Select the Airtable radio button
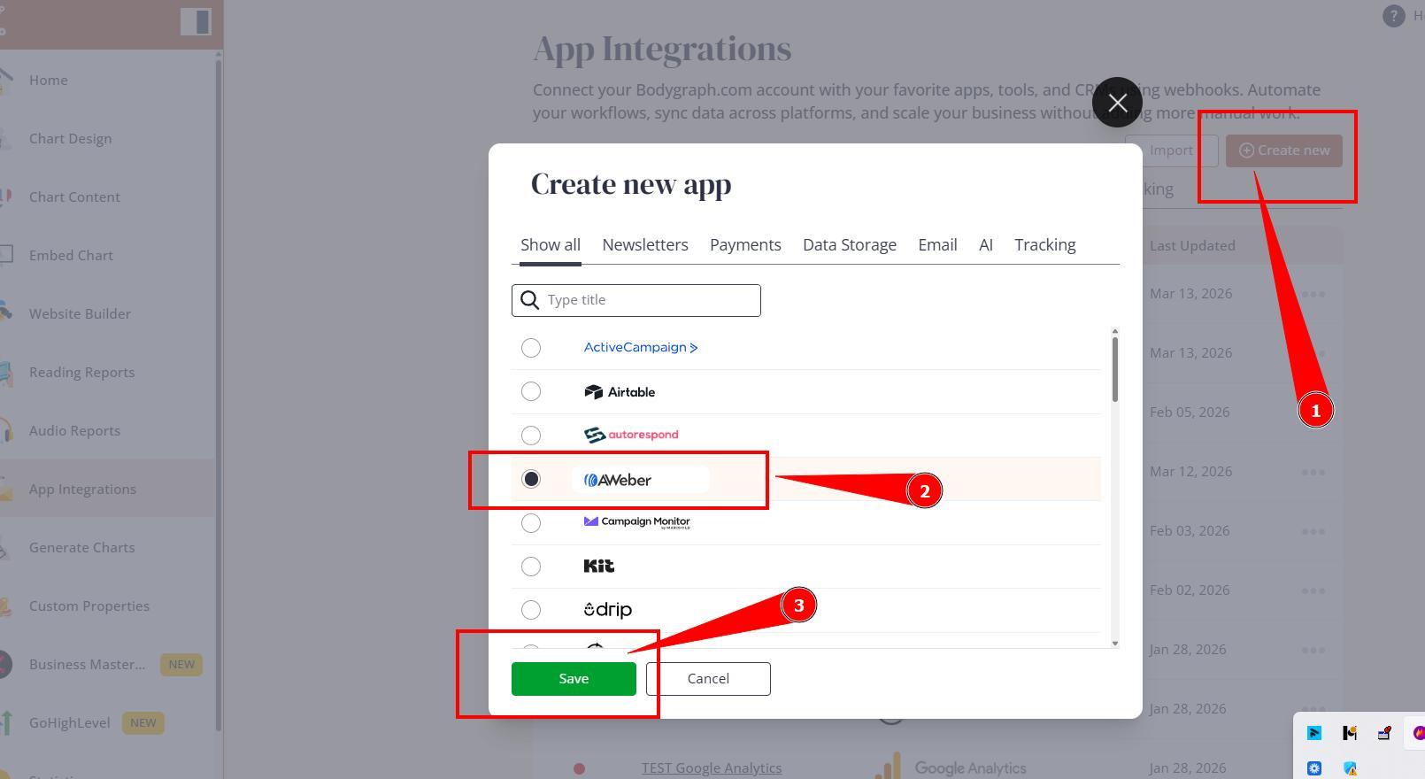Screen dimensions: 1425x779 tap(531, 391)
